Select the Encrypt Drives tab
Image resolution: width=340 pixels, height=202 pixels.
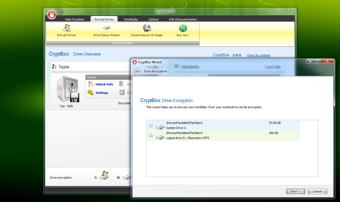(104, 19)
